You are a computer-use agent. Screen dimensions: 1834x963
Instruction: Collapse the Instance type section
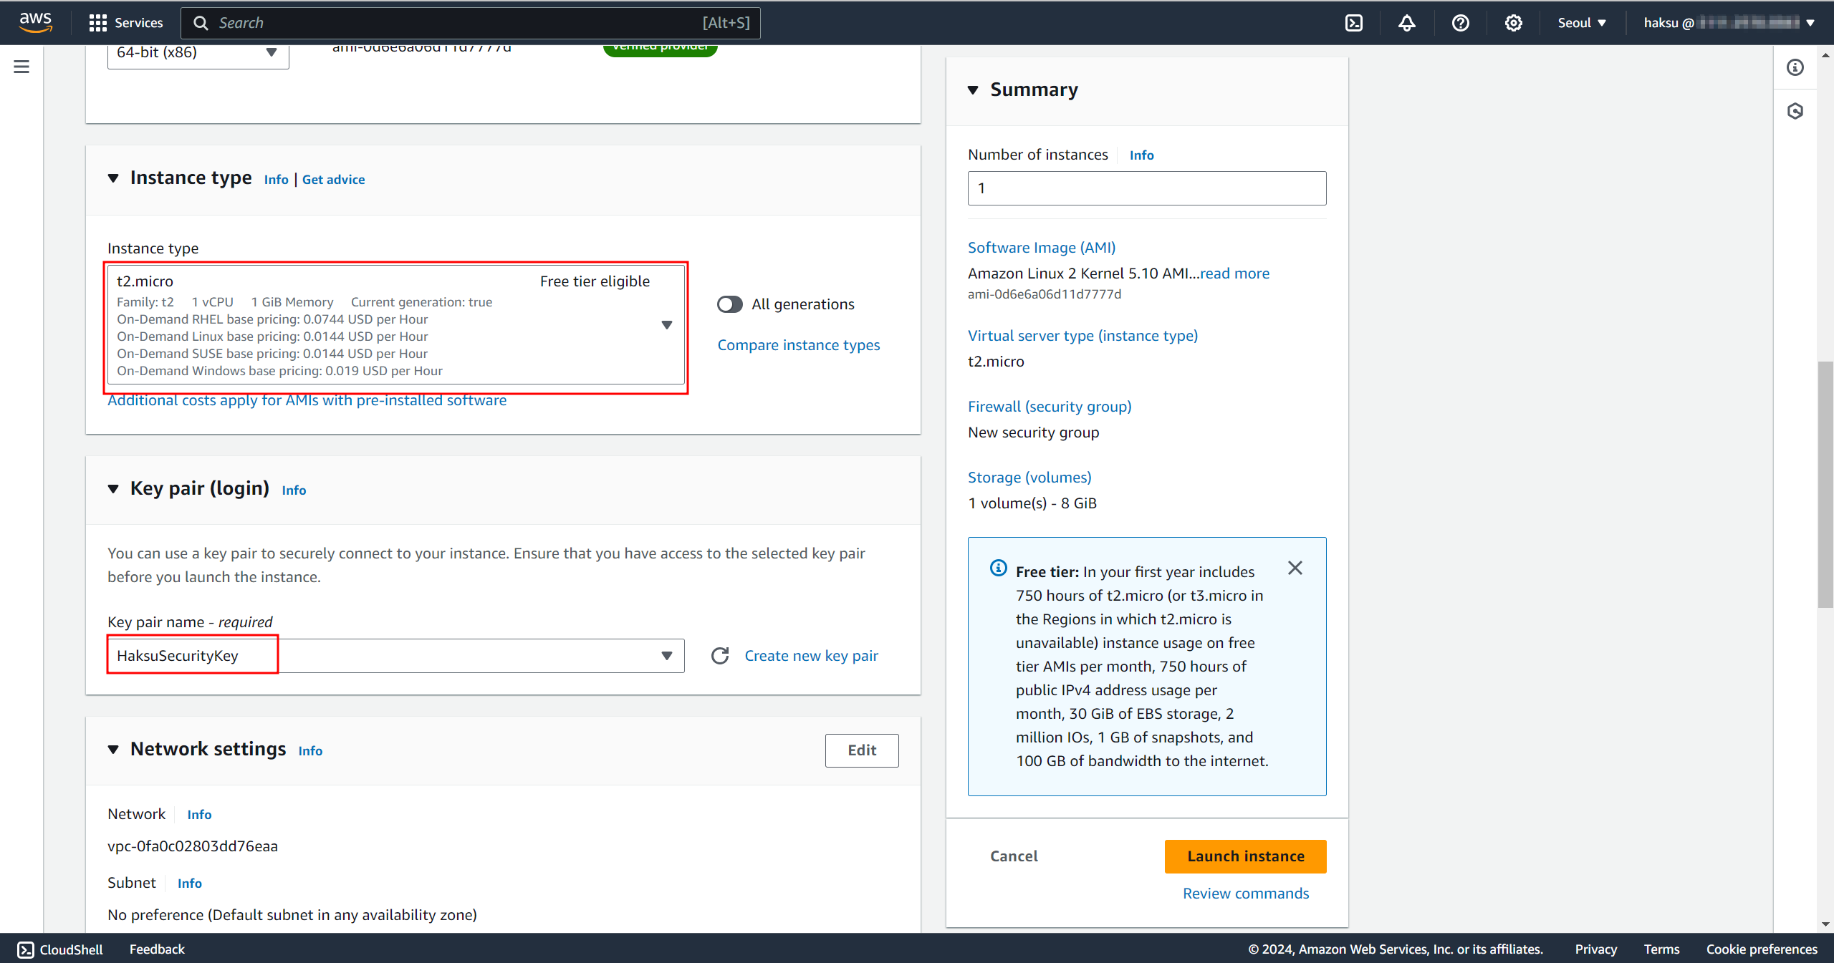[x=113, y=178]
